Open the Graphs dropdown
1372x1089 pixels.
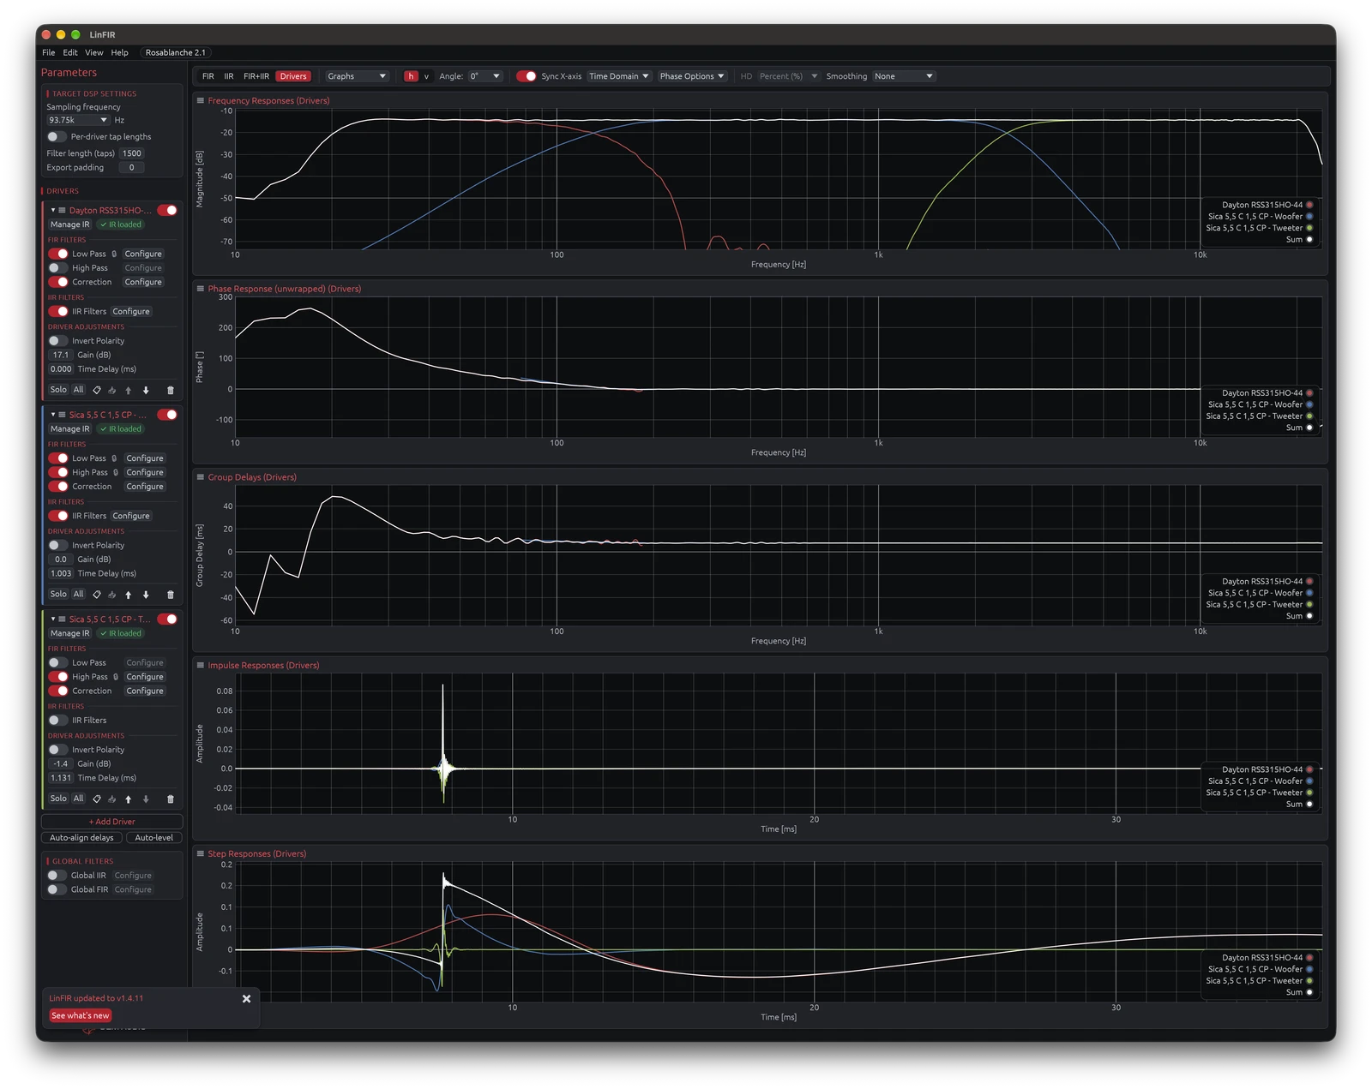(357, 76)
